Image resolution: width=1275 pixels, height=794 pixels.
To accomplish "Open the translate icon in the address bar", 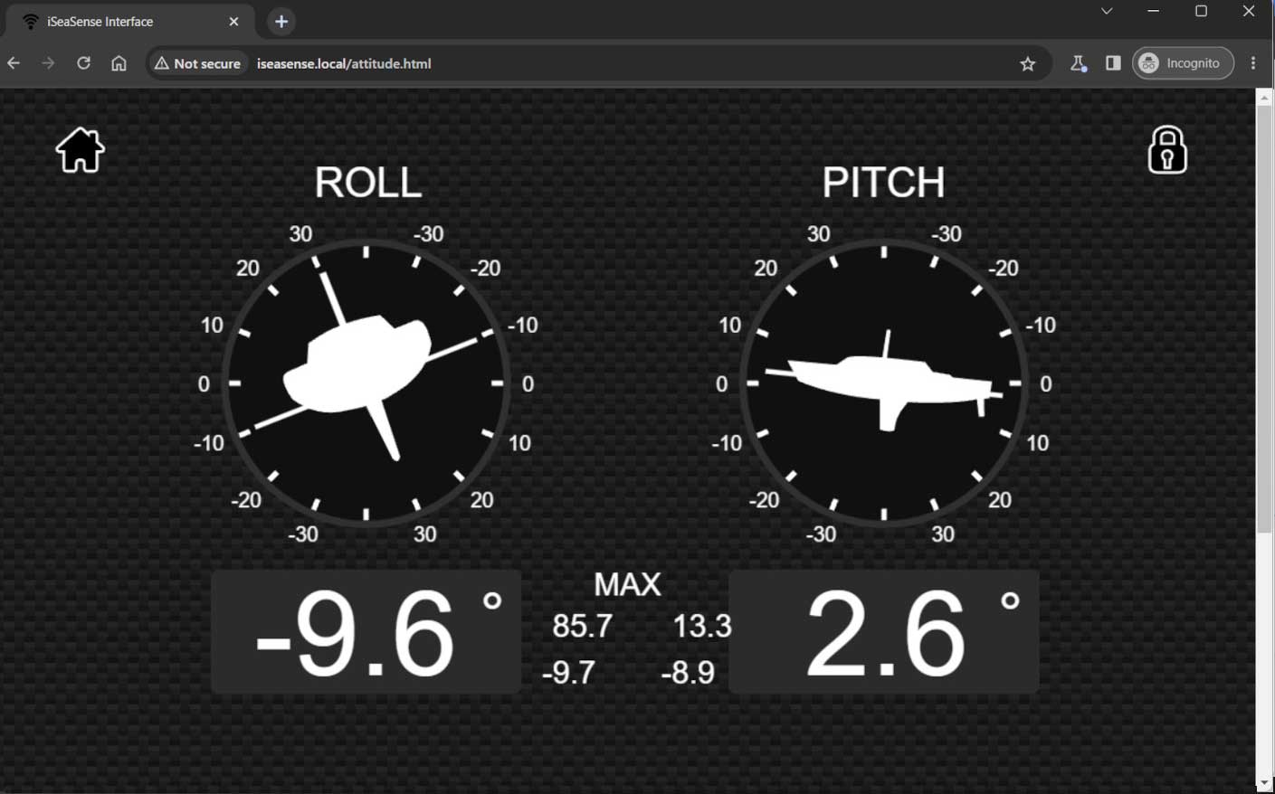I will pos(1077,63).
